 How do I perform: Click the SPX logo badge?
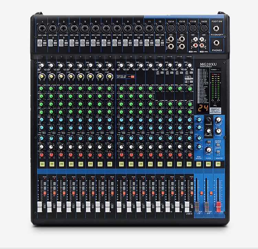pos(215,110)
